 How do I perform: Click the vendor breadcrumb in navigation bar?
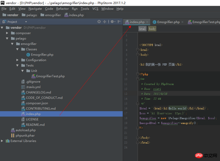point(10,15)
